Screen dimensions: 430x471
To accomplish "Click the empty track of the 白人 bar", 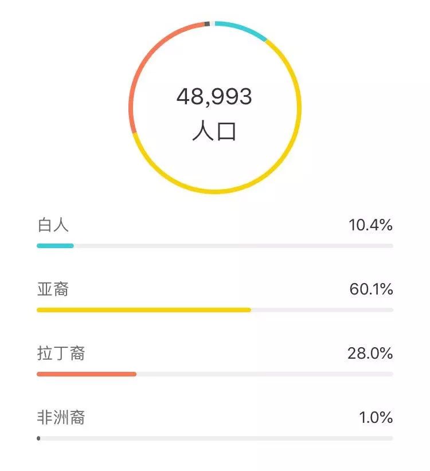I will click(x=233, y=246).
